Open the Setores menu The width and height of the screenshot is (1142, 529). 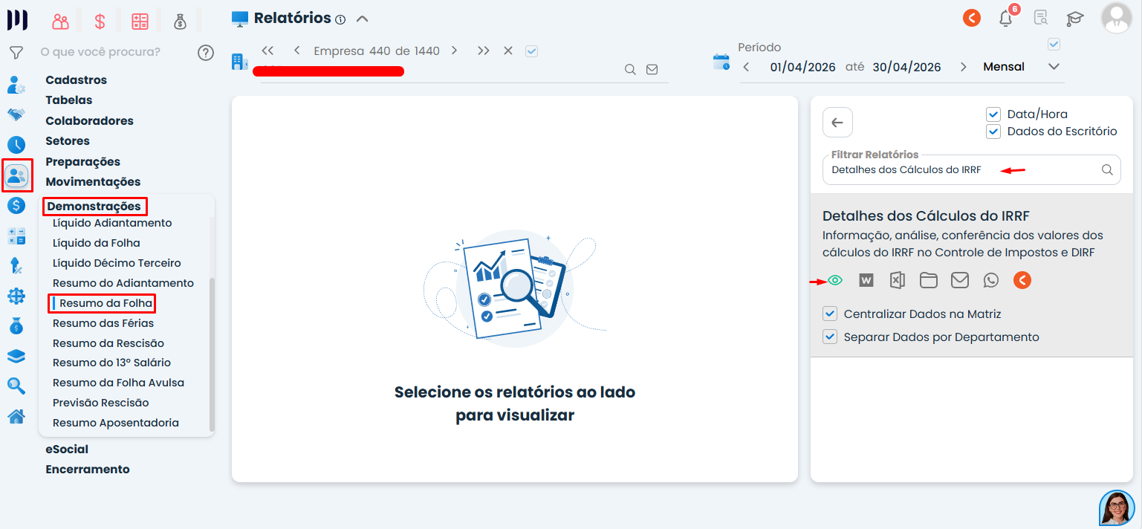pyautogui.click(x=68, y=140)
